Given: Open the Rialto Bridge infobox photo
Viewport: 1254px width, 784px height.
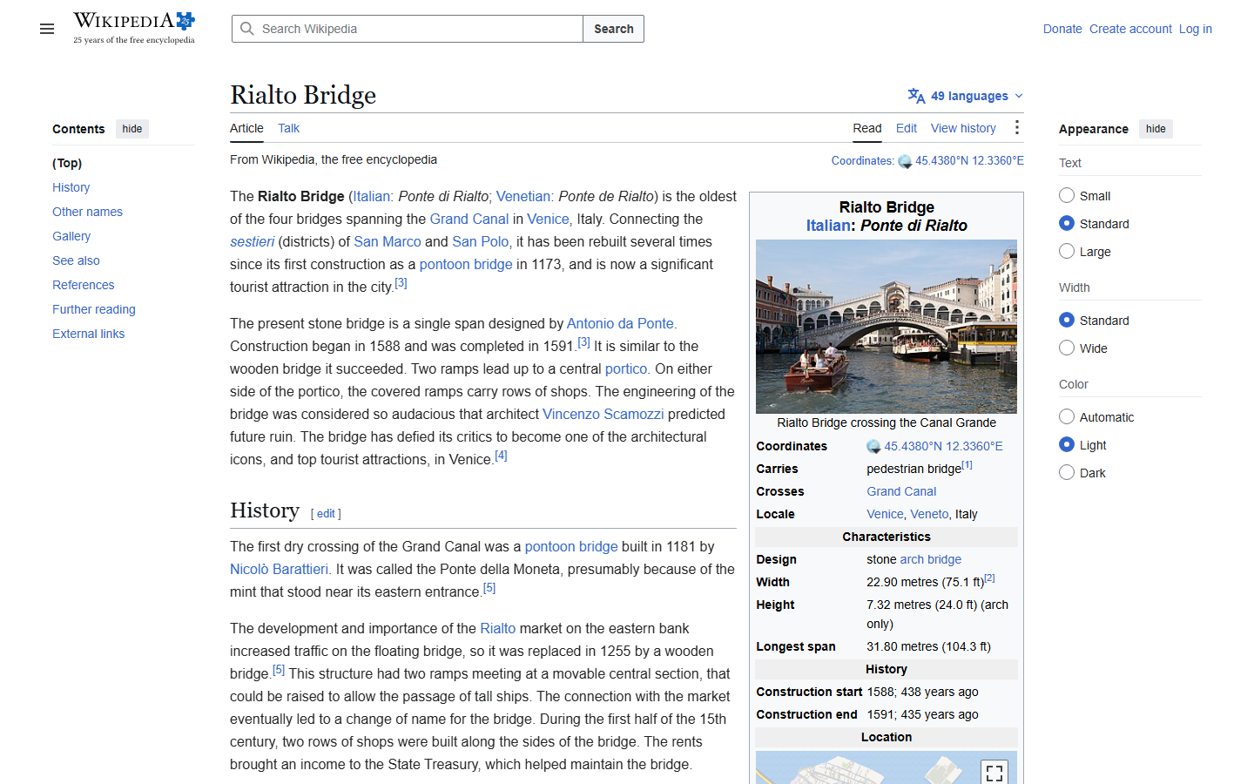Looking at the screenshot, I should tap(887, 327).
